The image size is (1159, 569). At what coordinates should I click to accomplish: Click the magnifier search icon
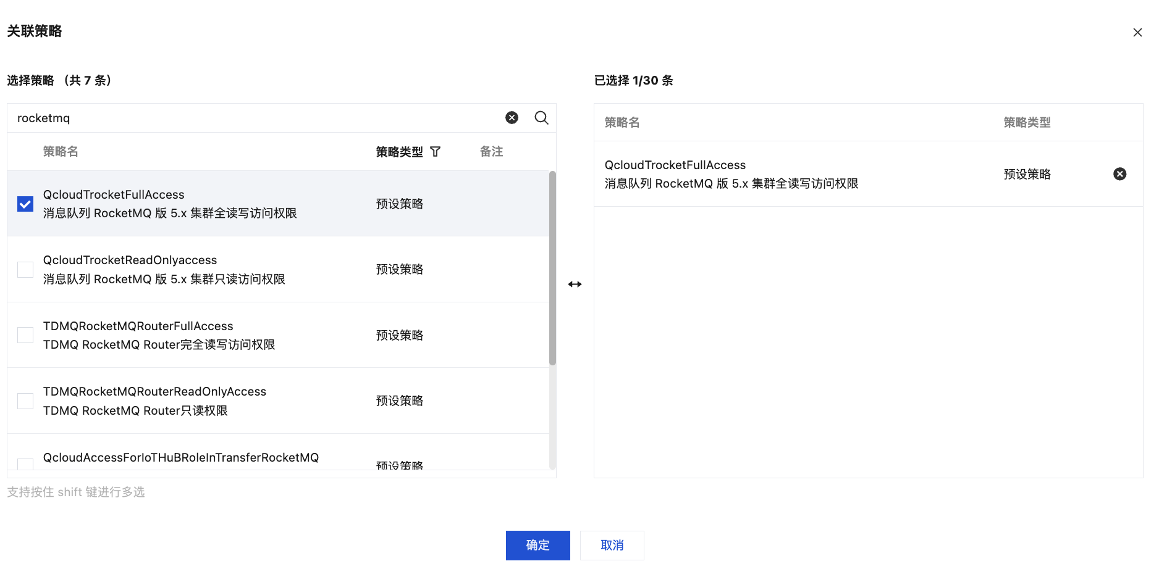pos(541,118)
